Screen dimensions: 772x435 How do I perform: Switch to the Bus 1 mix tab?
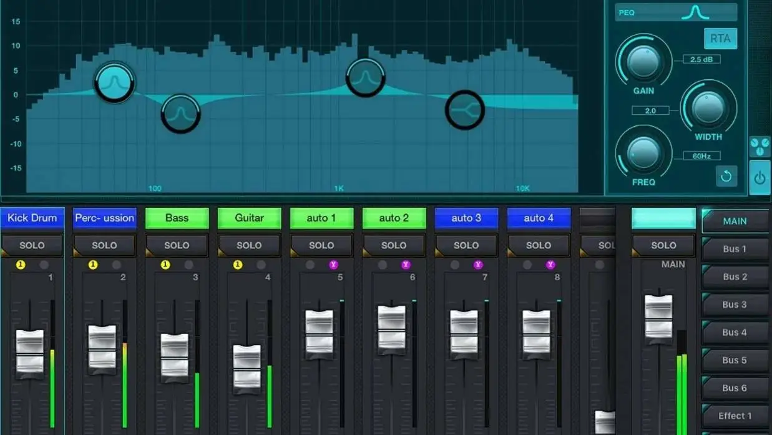735,249
